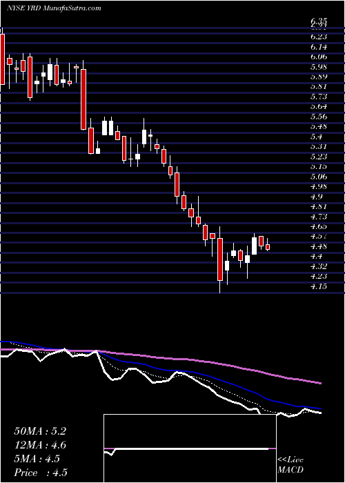Click the 4.15 price axis label

319,287
